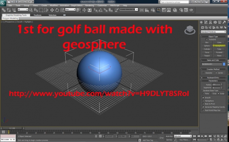
Task: Enable the Hemisphere checkbox
Action: point(203,101)
